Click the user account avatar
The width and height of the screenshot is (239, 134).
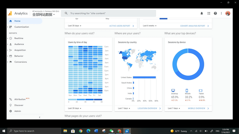[x=228, y=13]
